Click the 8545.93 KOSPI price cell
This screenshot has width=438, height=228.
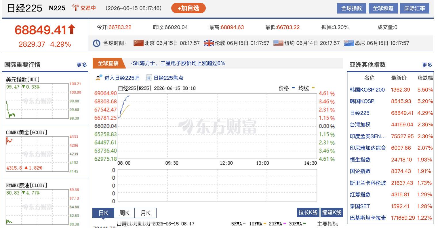pos(401,101)
